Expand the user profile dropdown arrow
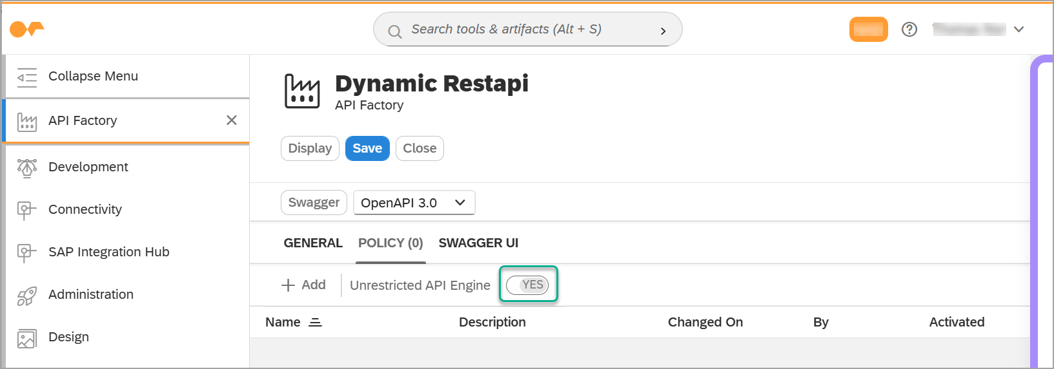 coord(1019,29)
